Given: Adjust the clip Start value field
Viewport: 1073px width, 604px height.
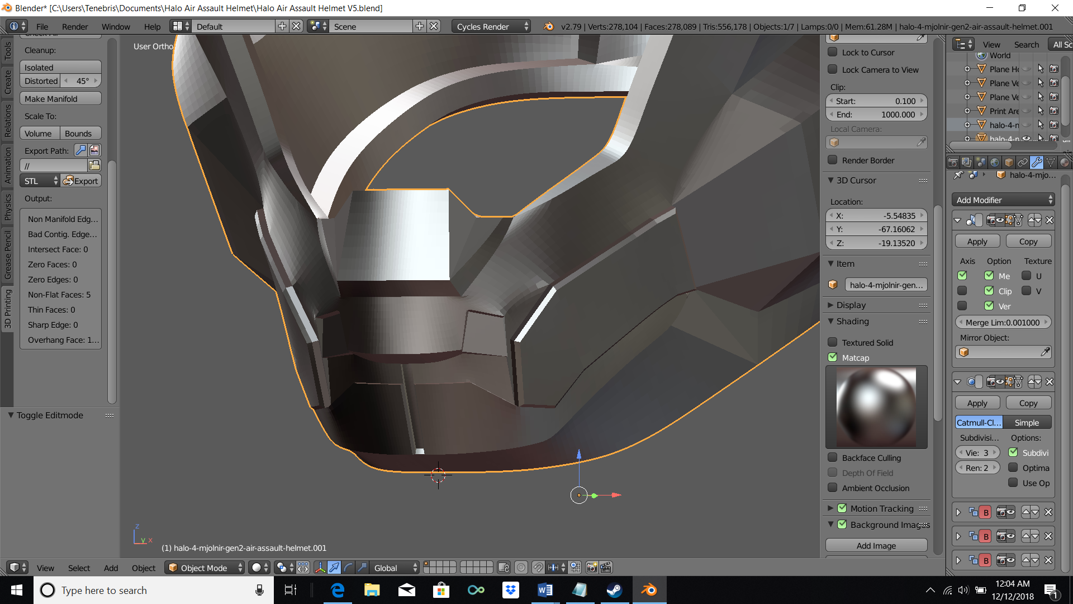Looking at the screenshot, I should pyautogui.click(x=876, y=101).
